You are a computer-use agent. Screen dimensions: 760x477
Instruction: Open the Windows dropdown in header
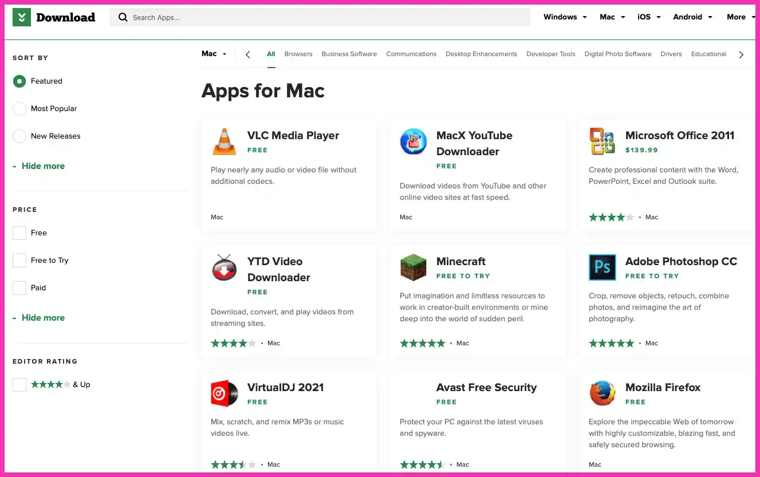565,17
